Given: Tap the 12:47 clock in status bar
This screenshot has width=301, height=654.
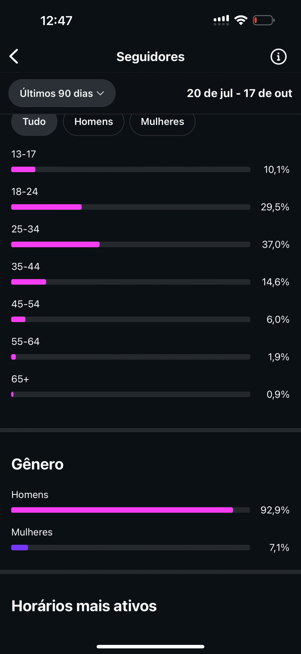Looking at the screenshot, I should [x=56, y=20].
